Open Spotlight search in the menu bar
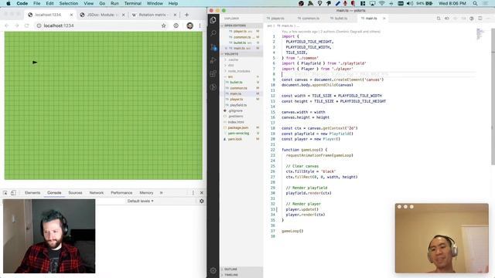The image size is (495, 278). point(475,3)
